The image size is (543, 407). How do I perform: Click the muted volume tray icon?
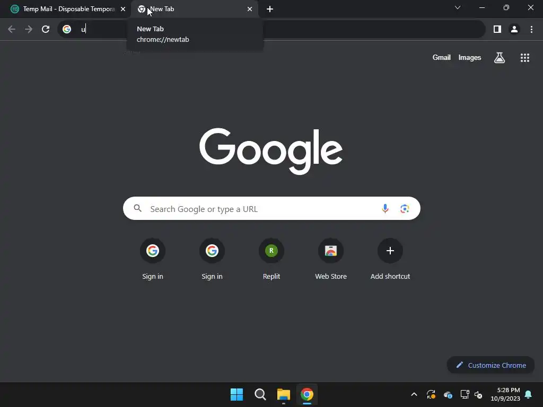click(x=478, y=394)
